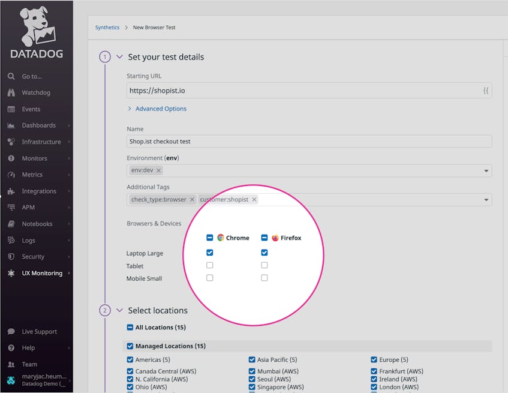Remove the env:dev tag
This screenshot has width=508, height=393.
tap(158, 170)
